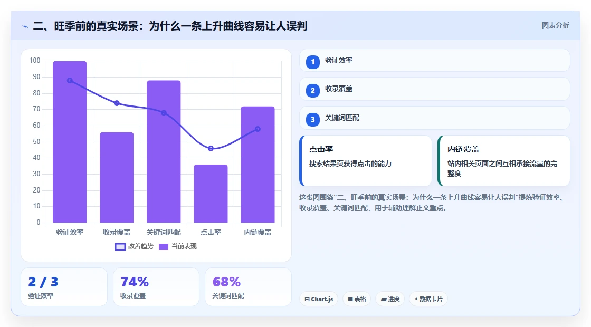Click the 内链覆盖 bar in chart
The height and width of the screenshot is (327, 591).
click(258, 165)
